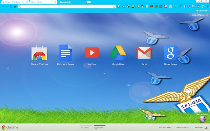Open the Gmail app icon
The width and height of the screenshot is (210, 131).
[144, 53]
